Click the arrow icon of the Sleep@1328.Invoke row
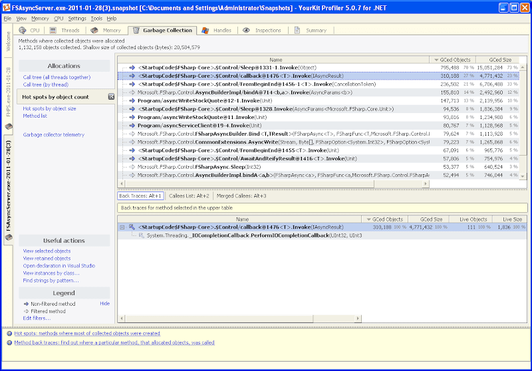 coord(132,109)
